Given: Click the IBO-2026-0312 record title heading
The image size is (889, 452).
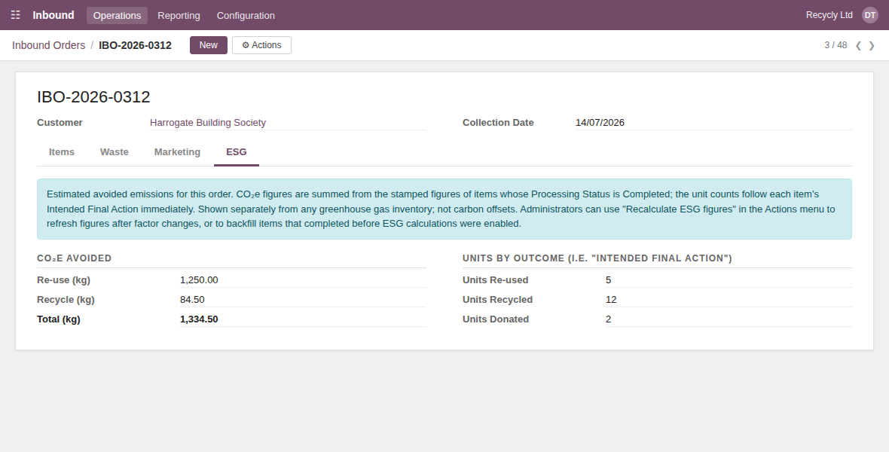Looking at the screenshot, I should pyautogui.click(x=93, y=97).
